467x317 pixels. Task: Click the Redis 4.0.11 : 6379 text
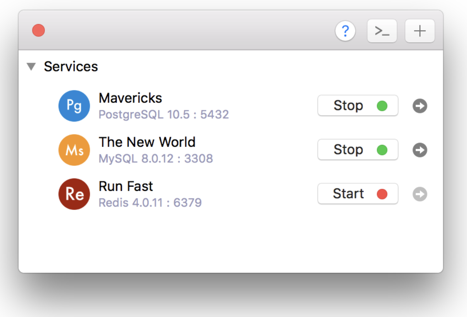tap(150, 203)
